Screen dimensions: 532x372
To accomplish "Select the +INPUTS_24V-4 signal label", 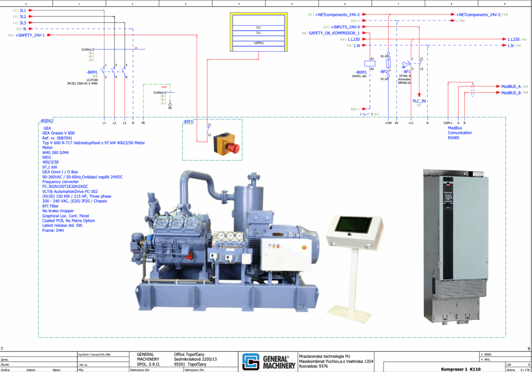I will [x=345, y=27].
